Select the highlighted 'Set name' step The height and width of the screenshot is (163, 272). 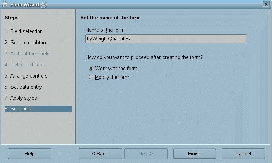[x=38, y=109]
